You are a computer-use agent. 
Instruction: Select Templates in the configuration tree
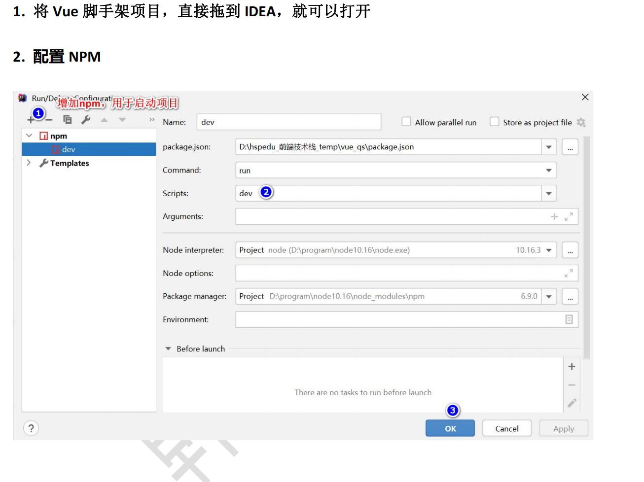(x=89, y=163)
